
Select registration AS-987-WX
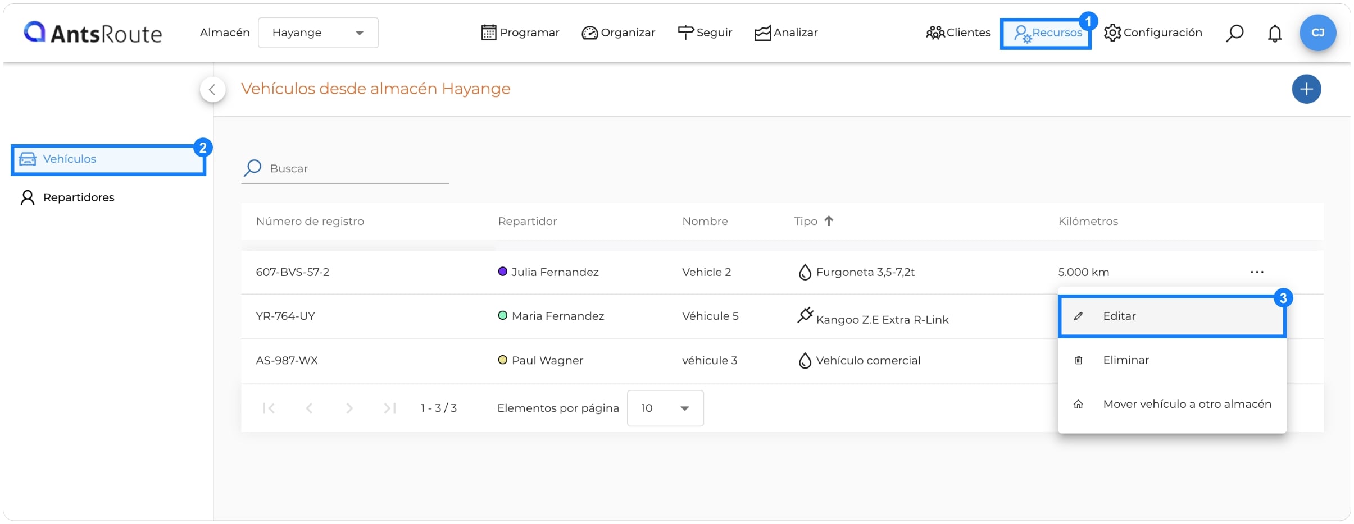pos(287,360)
